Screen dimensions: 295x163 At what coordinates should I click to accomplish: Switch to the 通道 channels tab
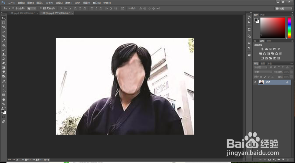(263, 64)
